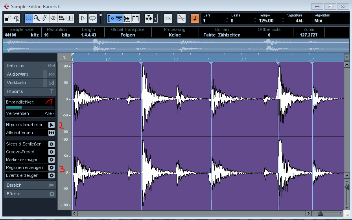Viewport: 352px width, 220px height.
Task: Open the Hitpoints tab
Action: [29, 91]
